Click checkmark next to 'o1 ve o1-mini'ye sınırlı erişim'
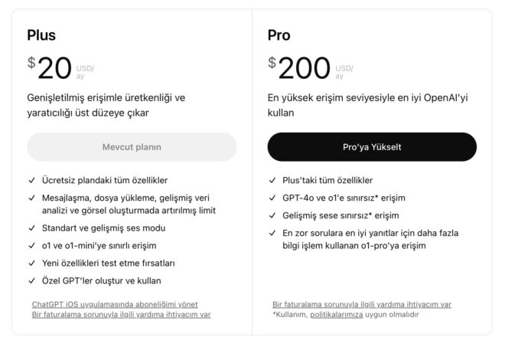This screenshot has width=505, height=344. [31, 245]
